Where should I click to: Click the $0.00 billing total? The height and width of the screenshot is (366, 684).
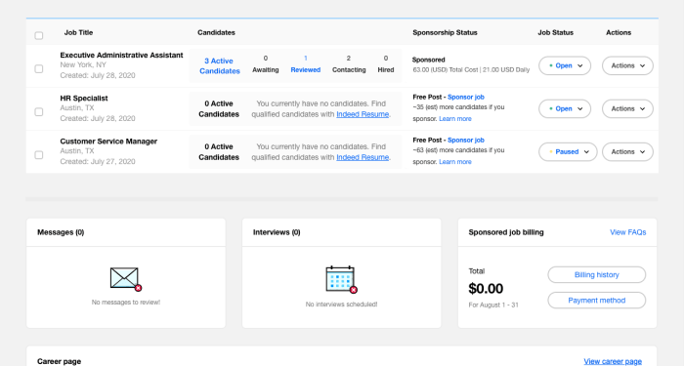coord(486,289)
